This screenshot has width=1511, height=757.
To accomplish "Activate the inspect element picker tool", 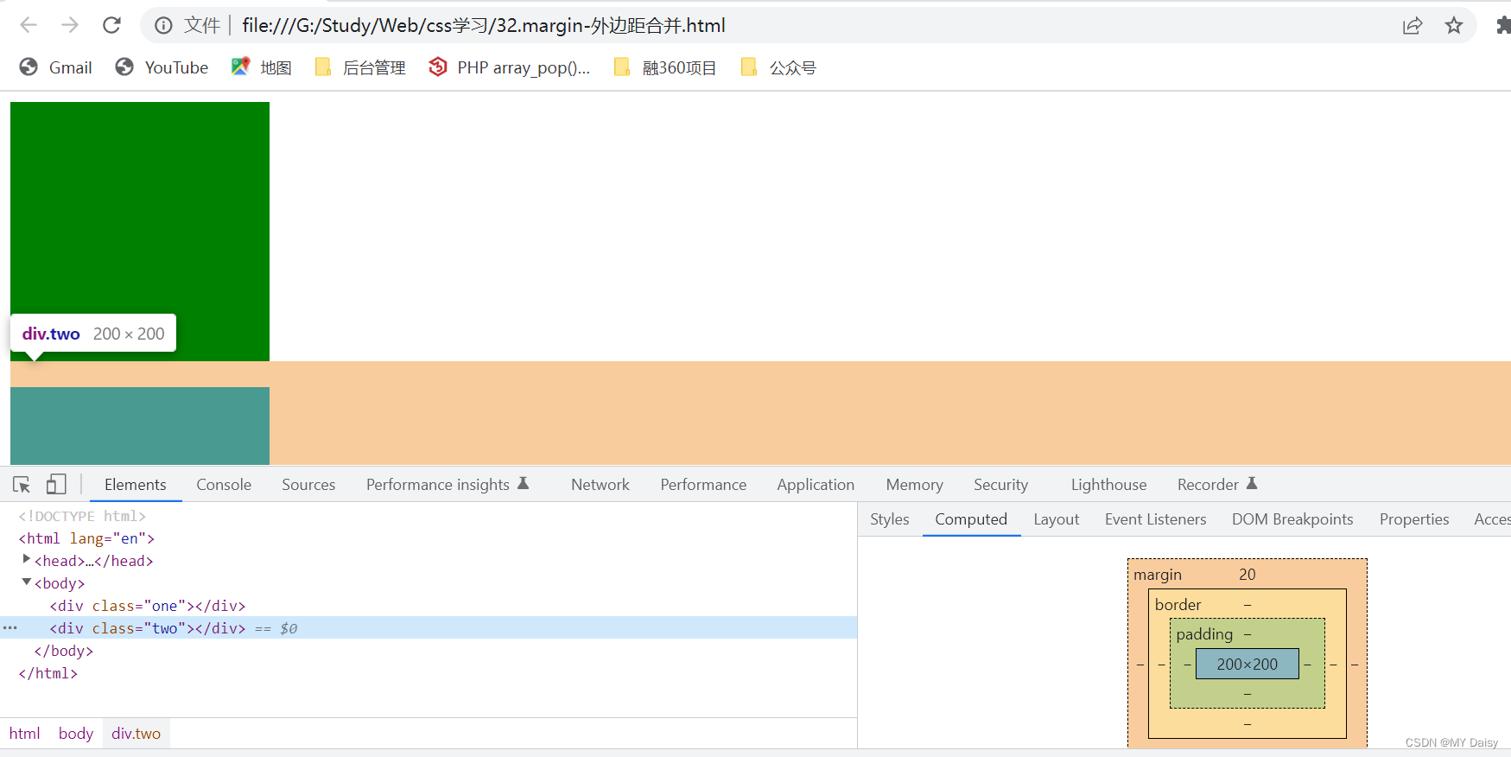I will pos(22,485).
